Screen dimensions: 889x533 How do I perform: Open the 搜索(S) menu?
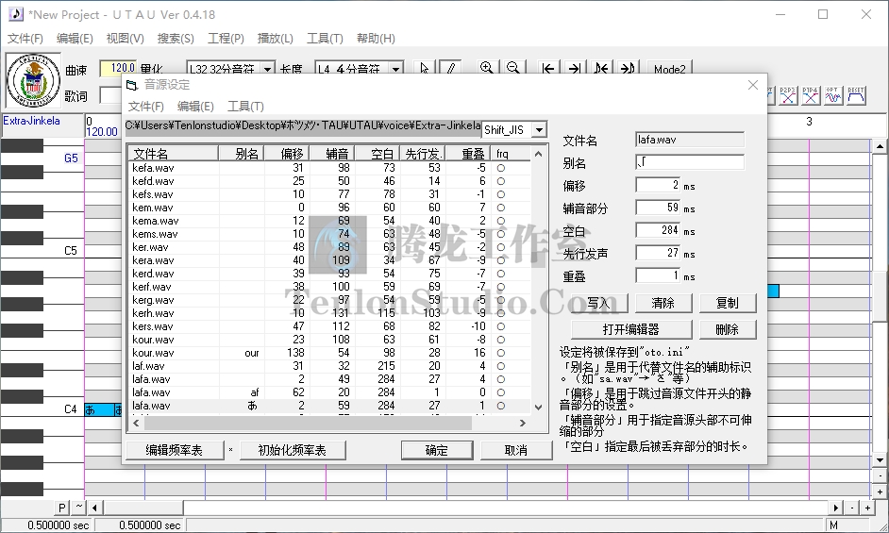tap(176, 38)
